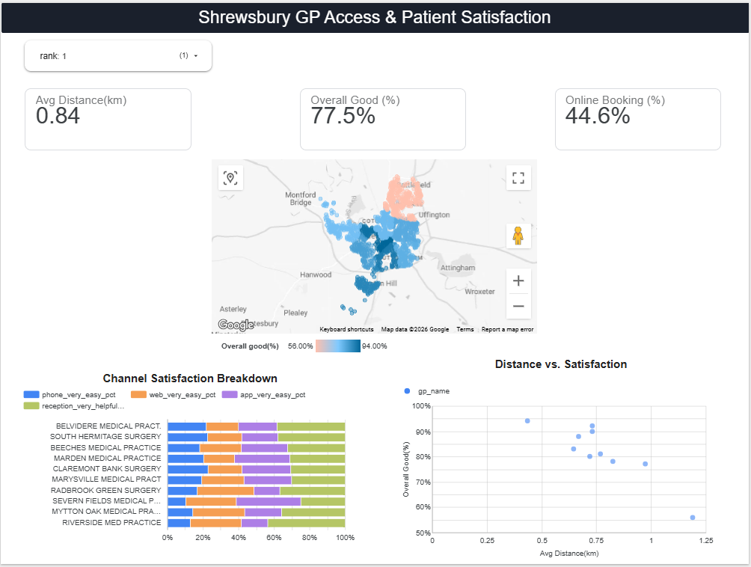Select the Avg Distance scorecard
The image size is (751, 567).
108,119
